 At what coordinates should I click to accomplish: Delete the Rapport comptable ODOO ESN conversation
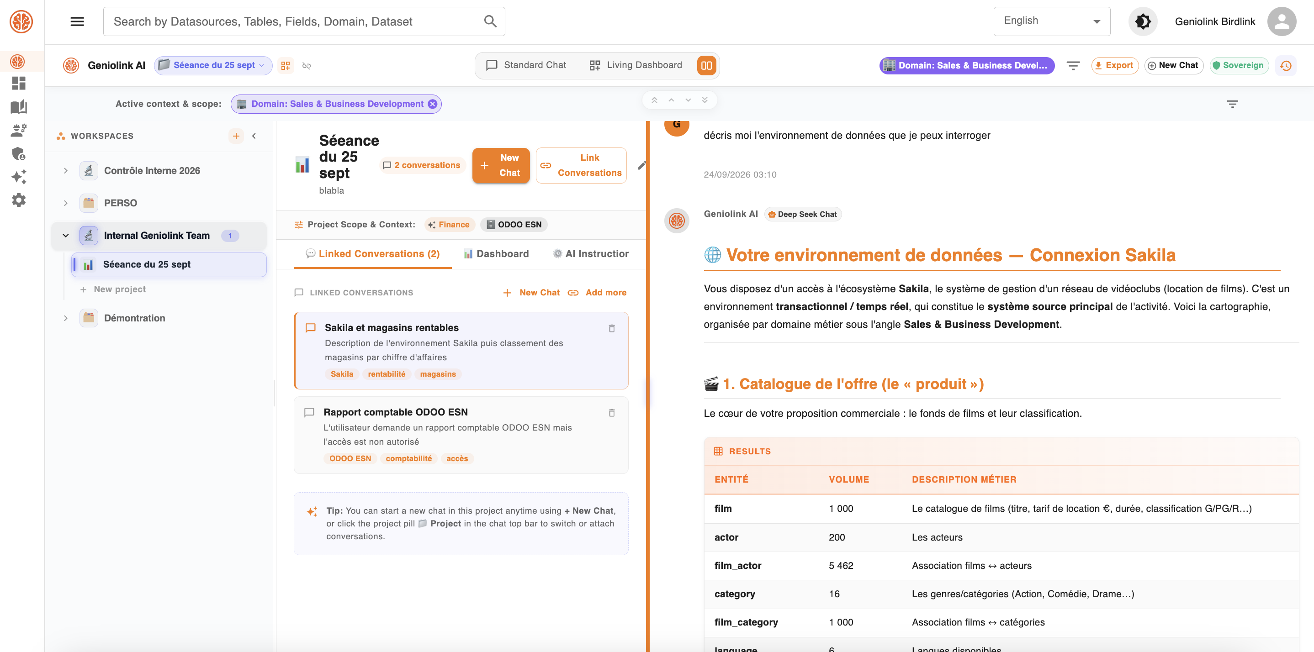pos(611,413)
